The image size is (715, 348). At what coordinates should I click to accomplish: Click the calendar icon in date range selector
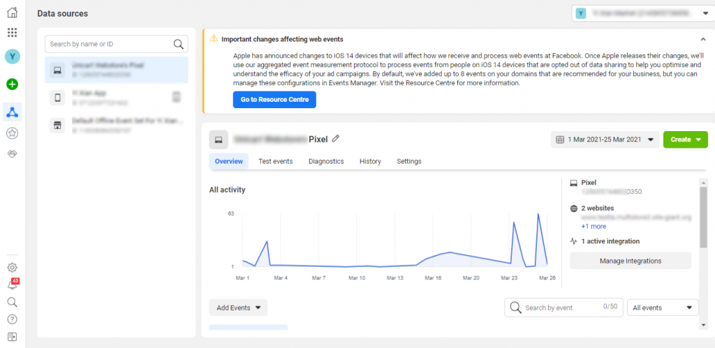point(559,139)
